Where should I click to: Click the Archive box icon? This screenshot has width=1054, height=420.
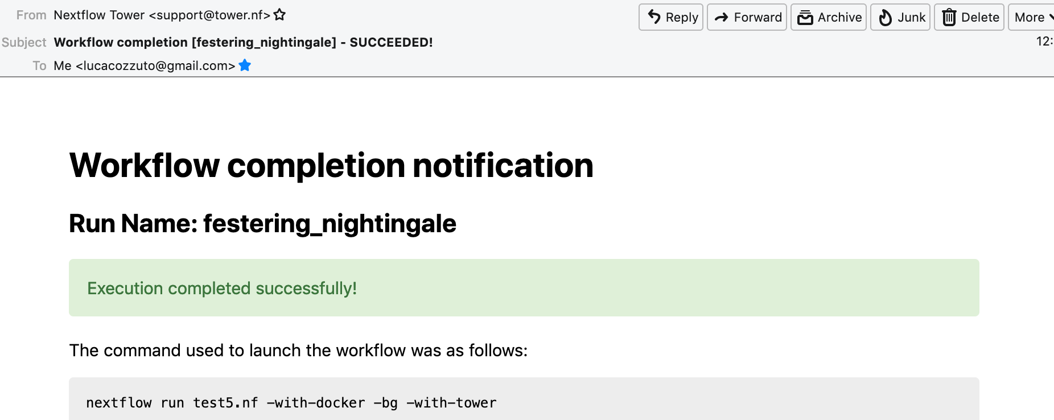[805, 18]
